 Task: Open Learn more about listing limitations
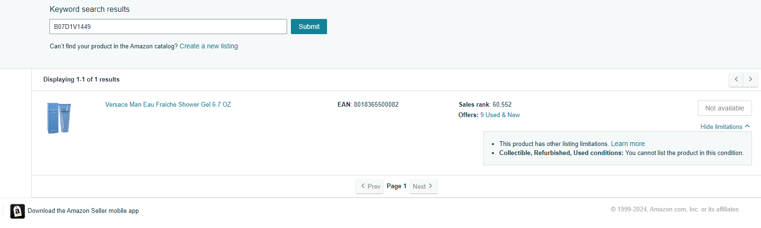pyautogui.click(x=628, y=144)
